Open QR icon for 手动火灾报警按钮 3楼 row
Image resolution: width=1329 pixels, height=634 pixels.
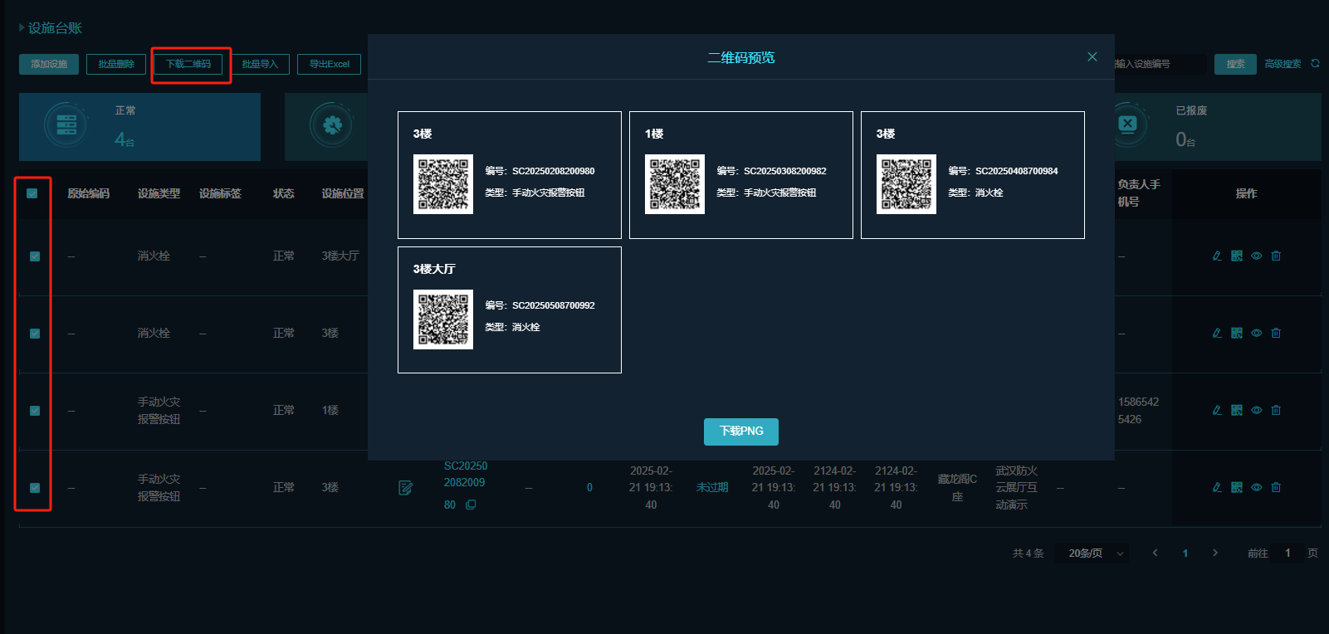[x=1237, y=487]
